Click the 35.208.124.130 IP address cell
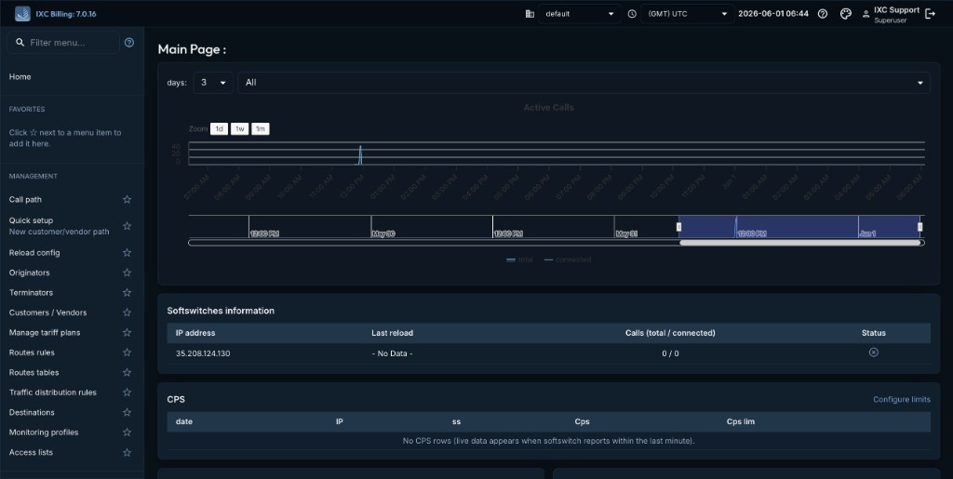 point(203,353)
